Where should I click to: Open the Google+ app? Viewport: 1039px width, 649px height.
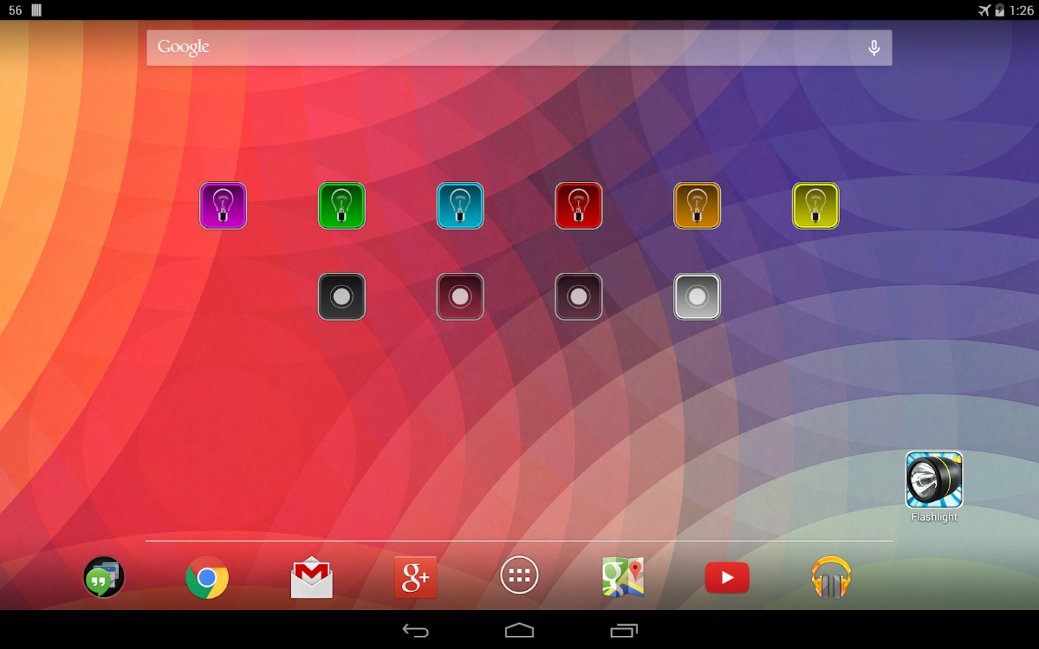416,577
